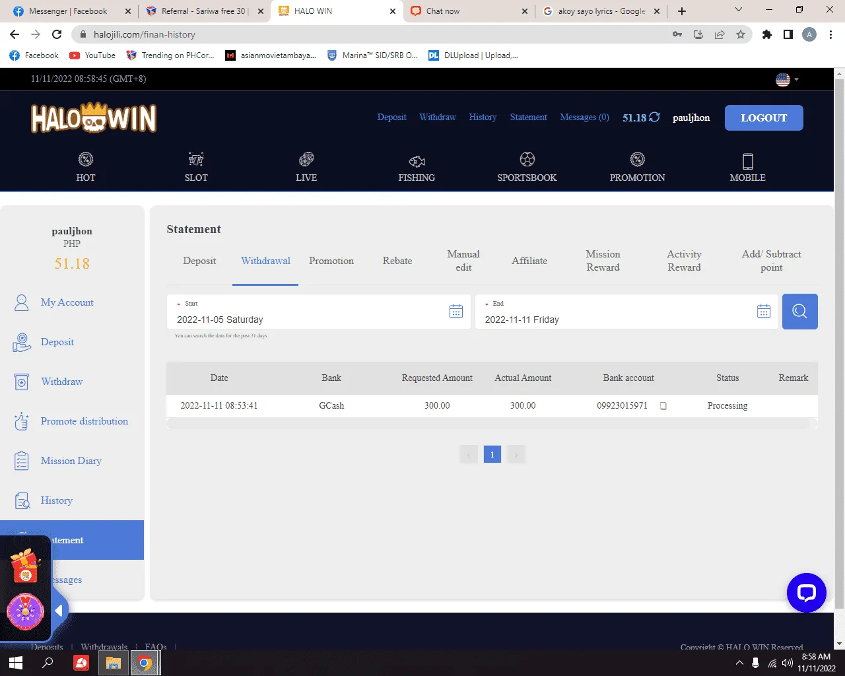Open the Chrome extensions puzzle icon
845x676 pixels.
(x=766, y=34)
